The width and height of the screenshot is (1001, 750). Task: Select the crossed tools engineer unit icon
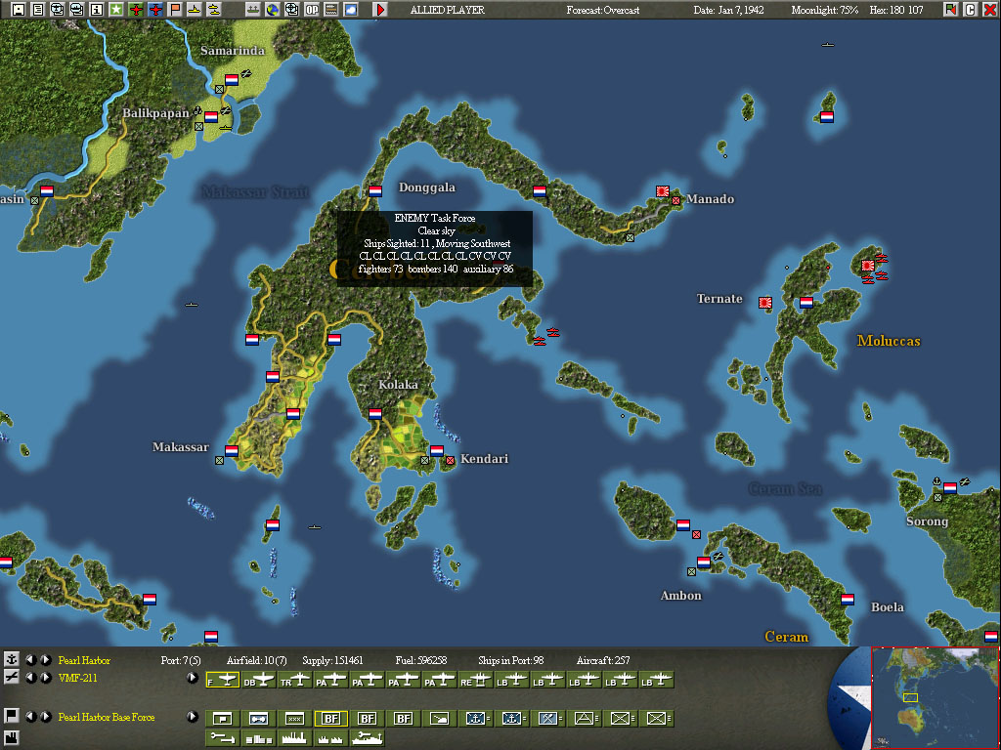click(x=547, y=718)
